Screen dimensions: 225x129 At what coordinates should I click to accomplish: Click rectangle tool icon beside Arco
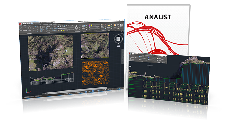click(37, 27)
